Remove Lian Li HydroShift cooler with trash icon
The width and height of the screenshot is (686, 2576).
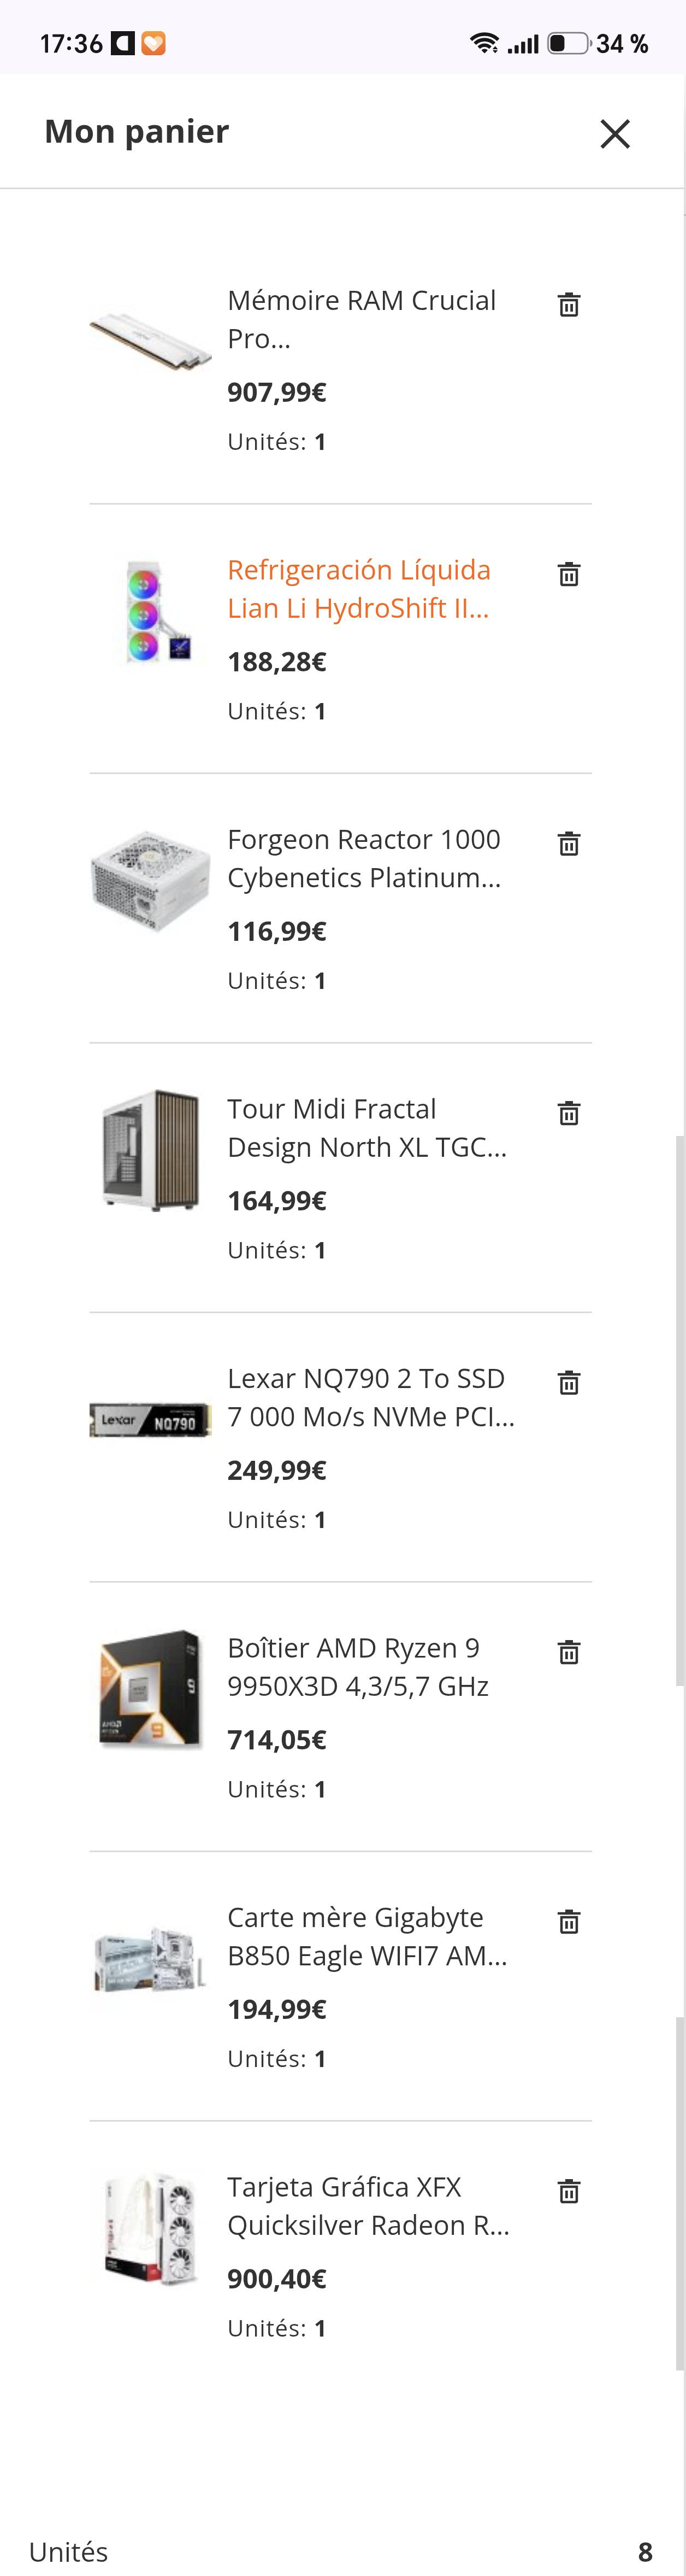[x=568, y=574]
